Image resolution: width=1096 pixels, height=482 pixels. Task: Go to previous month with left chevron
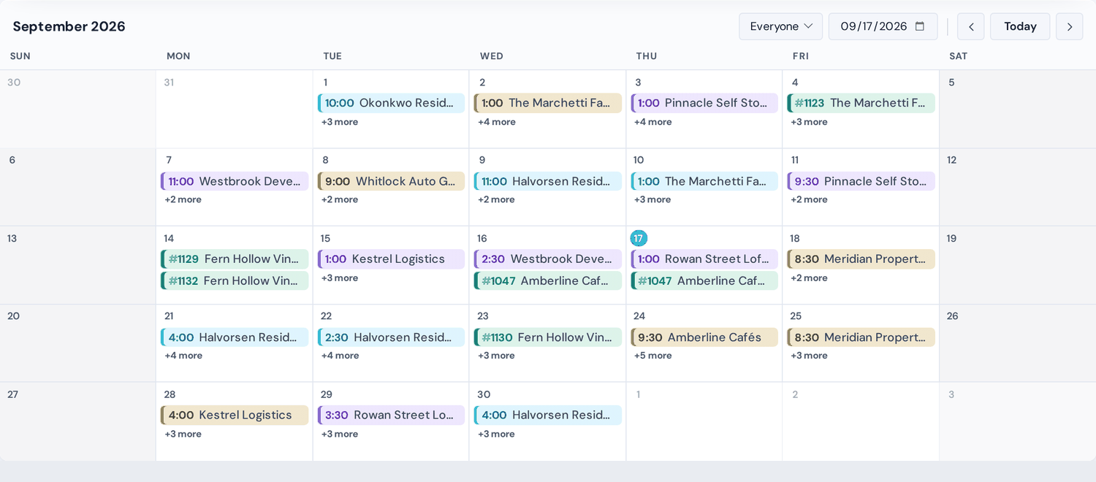970,26
